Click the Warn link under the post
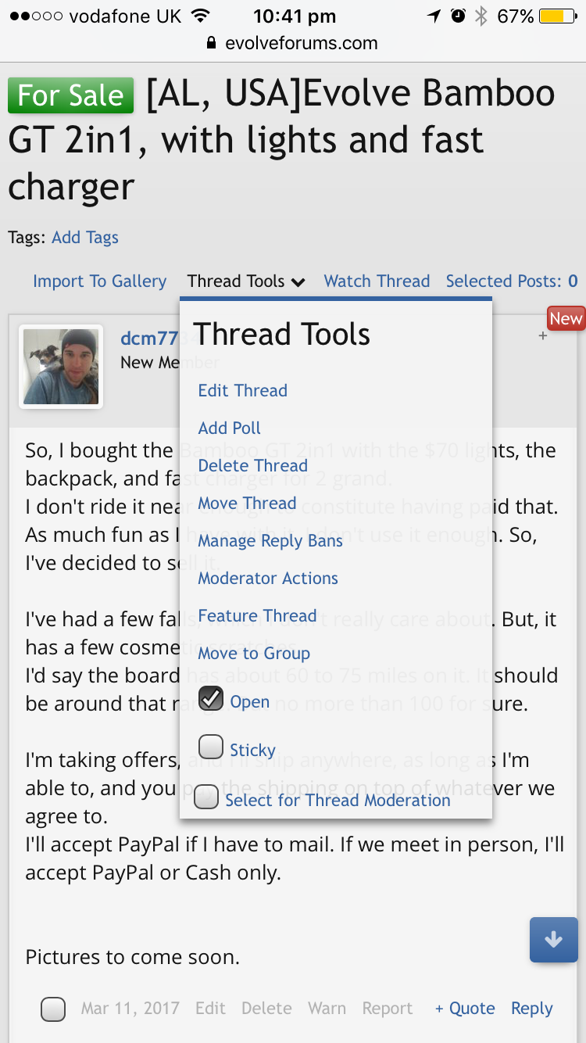Viewport: 586px width, 1043px height. pos(327,1009)
